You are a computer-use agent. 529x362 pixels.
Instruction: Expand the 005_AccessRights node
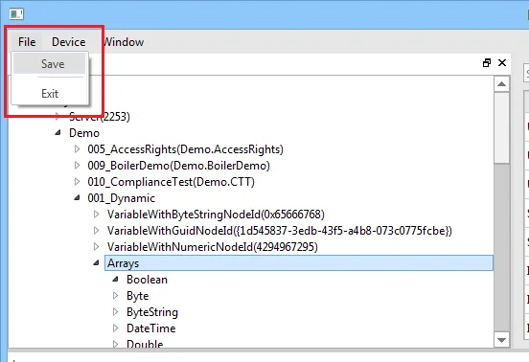(x=77, y=149)
